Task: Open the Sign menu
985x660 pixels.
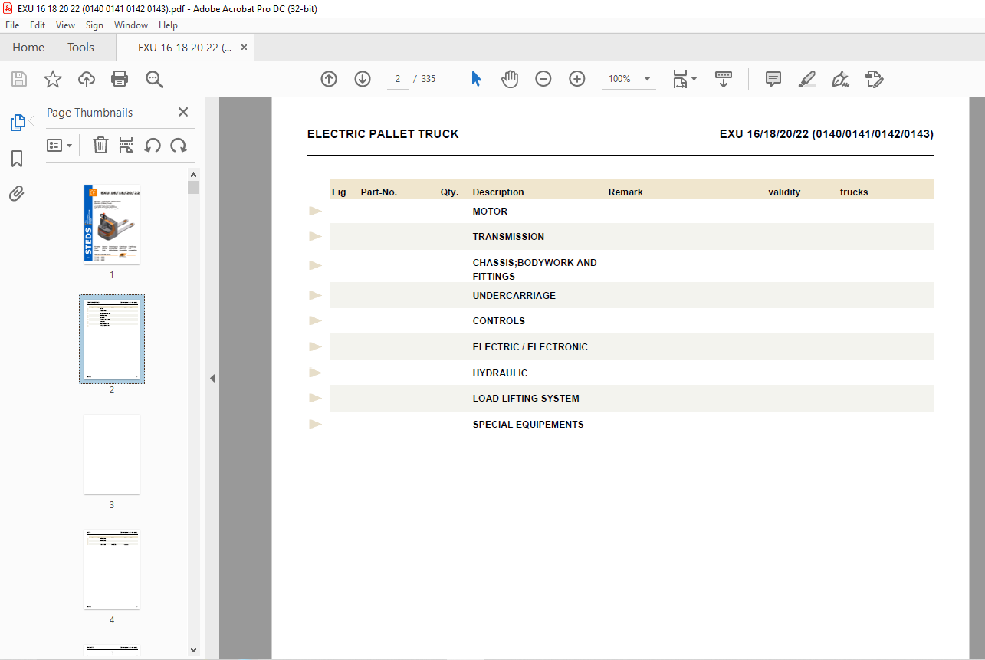Action: (x=94, y=25)
